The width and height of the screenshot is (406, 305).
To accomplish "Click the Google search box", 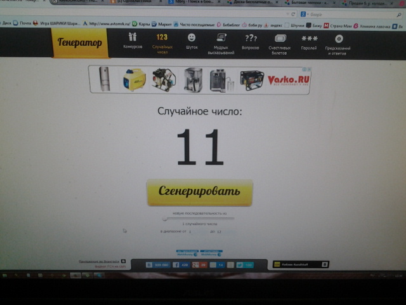I will [351, 15].
